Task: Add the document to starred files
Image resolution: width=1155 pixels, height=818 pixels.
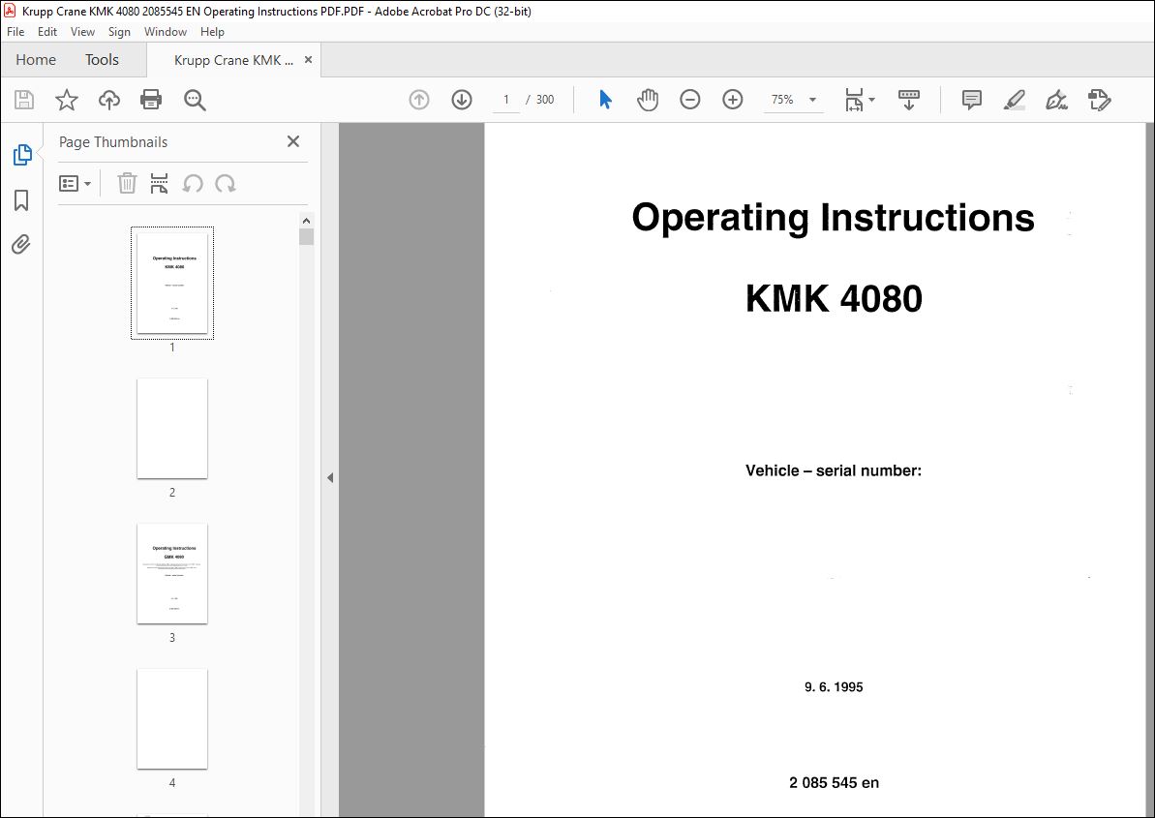Action: (67, 100)
